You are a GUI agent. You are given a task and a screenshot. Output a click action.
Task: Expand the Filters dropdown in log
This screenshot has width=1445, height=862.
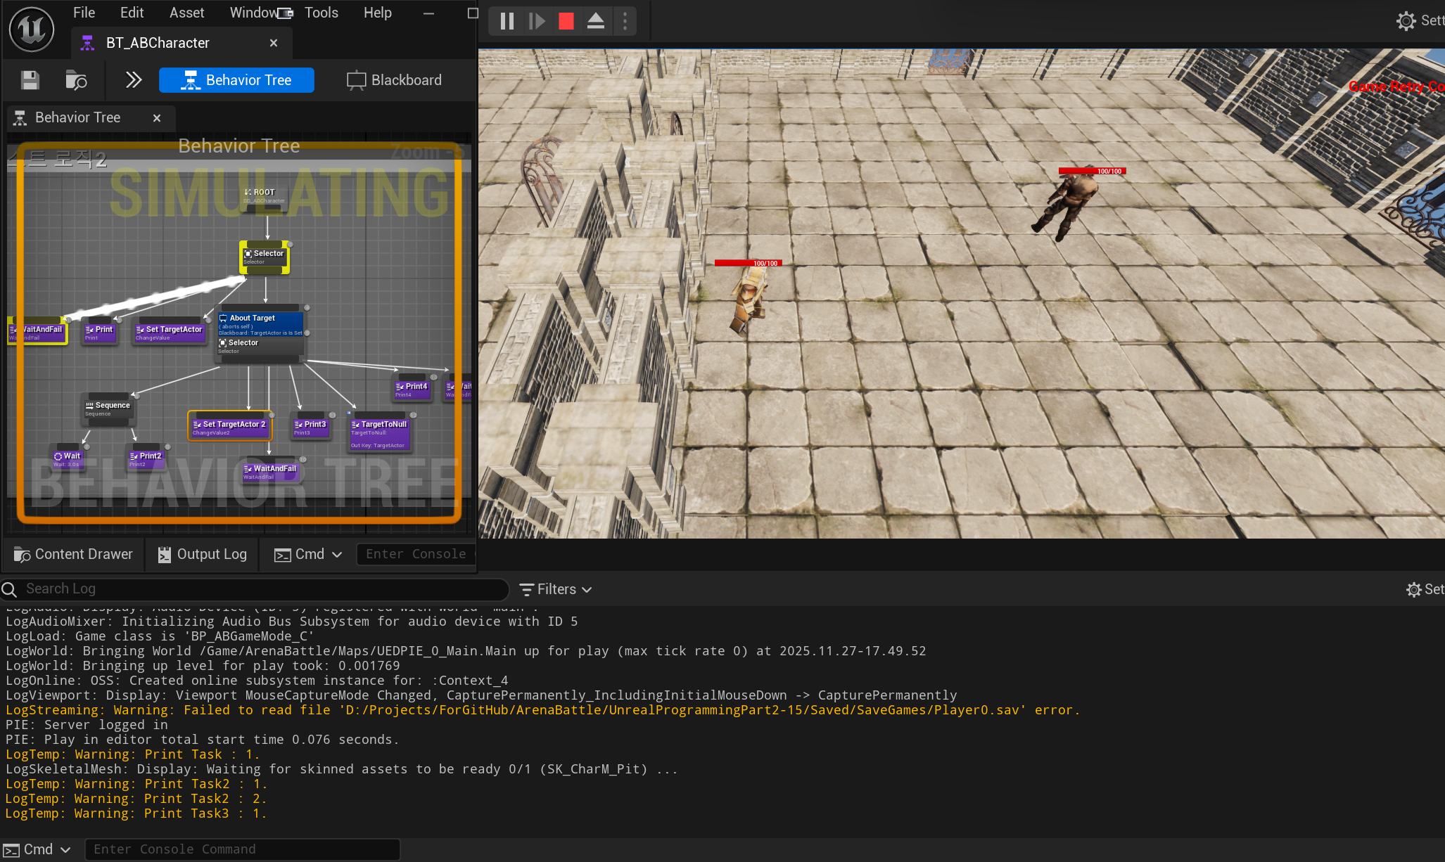(556, 589)
